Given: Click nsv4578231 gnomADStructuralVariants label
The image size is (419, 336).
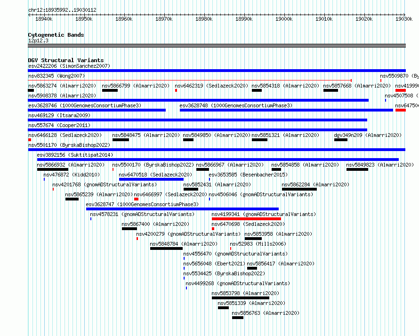Looking at the screenshot, I should coord(142,214).
